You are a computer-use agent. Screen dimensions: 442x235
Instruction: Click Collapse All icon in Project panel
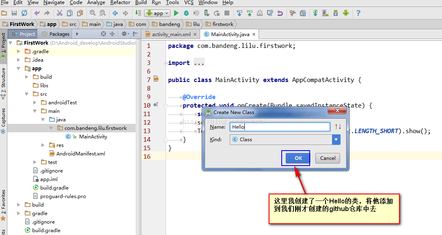[x=112, y=34]
